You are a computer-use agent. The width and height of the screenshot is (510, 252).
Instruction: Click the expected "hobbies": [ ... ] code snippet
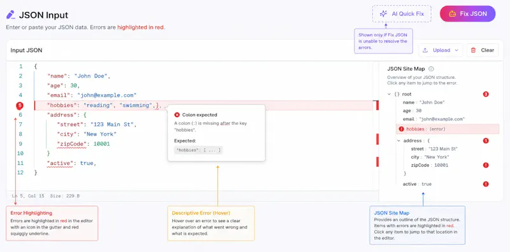(x=198, y=150)
